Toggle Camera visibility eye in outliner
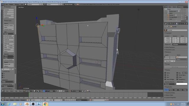Screen dimensions: 189x106 point(182,15)
